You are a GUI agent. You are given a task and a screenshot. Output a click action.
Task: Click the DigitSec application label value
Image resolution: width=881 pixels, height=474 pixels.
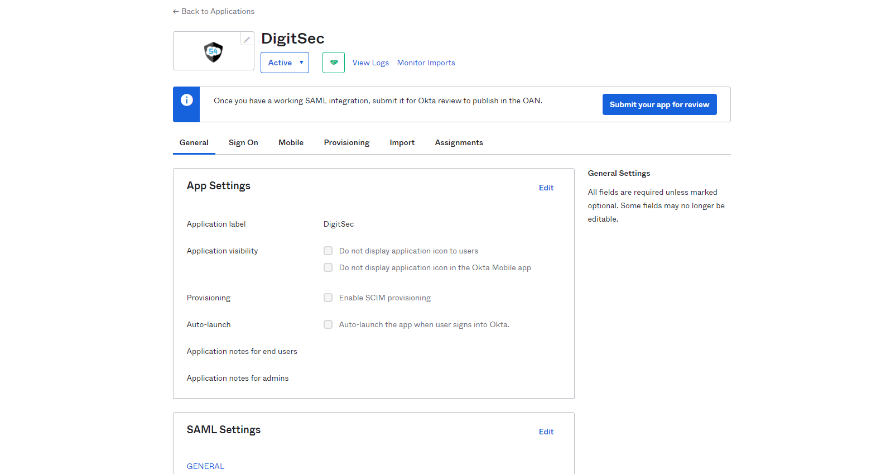click(x=339, y=224)
